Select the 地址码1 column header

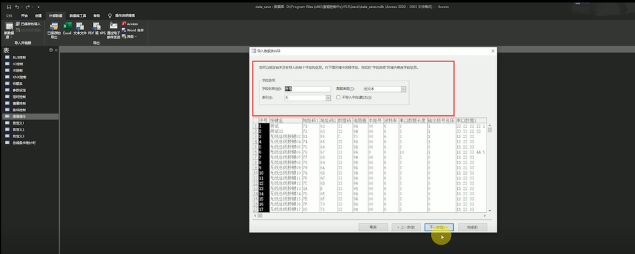[x=310, y=121]
